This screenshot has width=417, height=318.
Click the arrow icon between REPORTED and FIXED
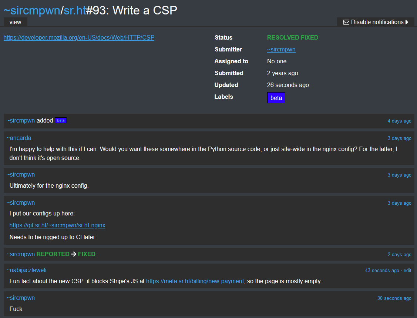(74, 254)
